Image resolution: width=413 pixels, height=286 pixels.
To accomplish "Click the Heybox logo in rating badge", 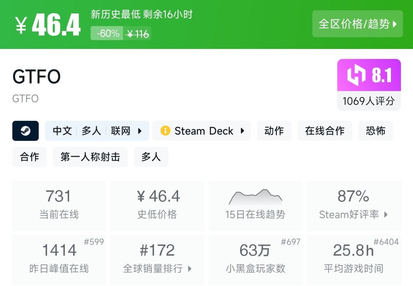I will [356, 75].
